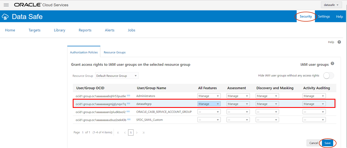Click Activity Auditing column header
The height and width of the screenshot is (148, 347).
click(x=317, y=88)
